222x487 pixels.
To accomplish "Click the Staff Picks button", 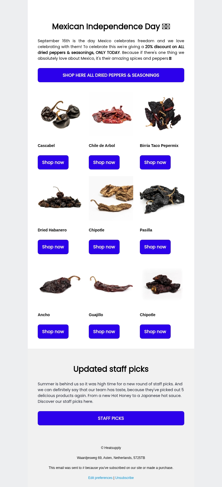I will [111, 418].
